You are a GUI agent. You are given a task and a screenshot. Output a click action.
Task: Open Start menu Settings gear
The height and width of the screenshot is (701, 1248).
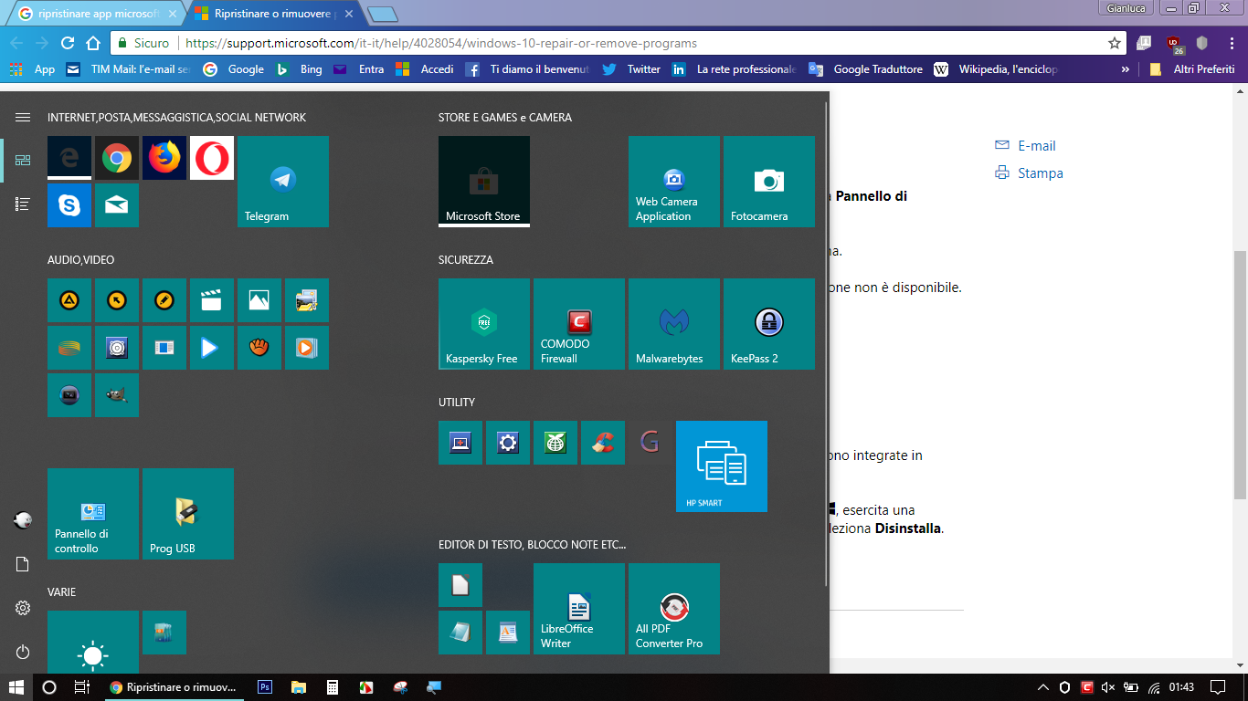tap(23, 608)
